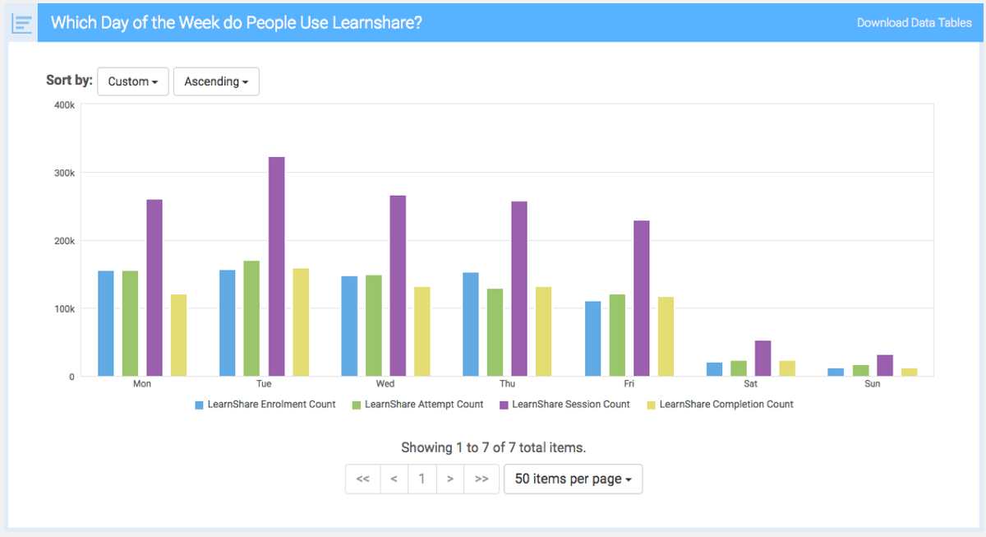Select page 1 in the pagination bar

[422, 479]
